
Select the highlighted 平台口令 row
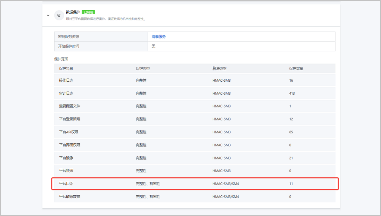[x=66, y=184]
